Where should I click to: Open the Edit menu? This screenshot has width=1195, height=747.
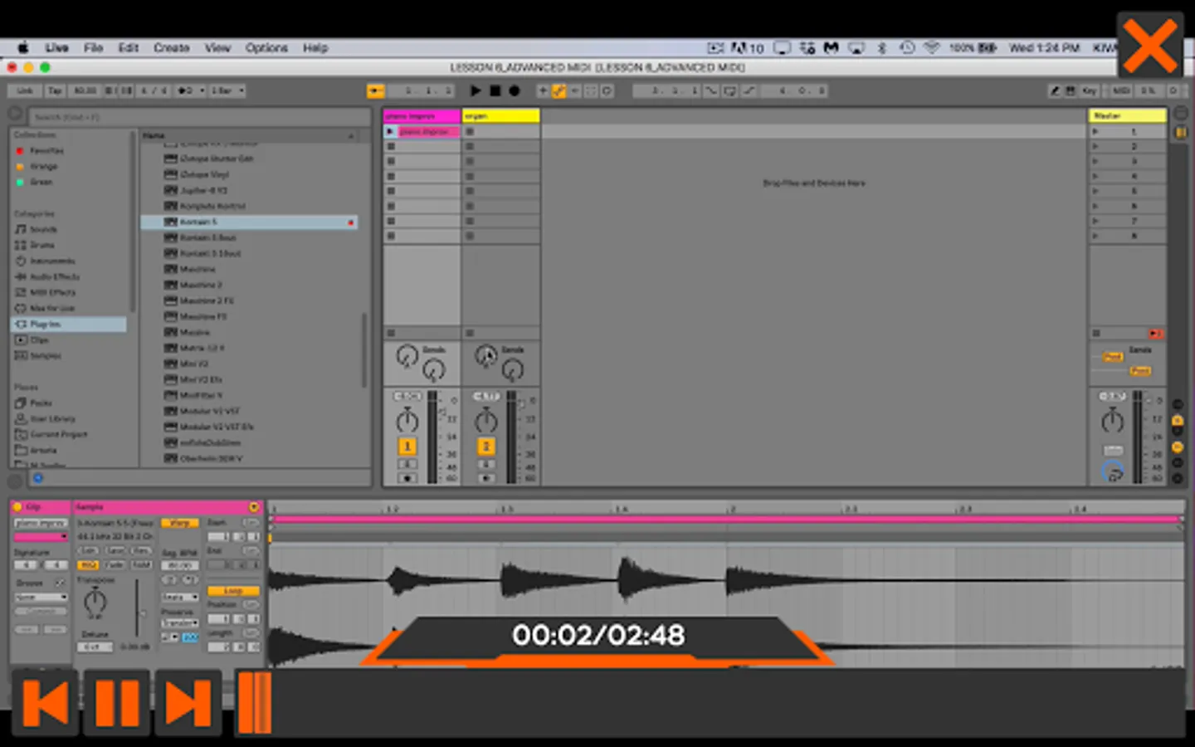pyautogui.click(x=128, y=48)
